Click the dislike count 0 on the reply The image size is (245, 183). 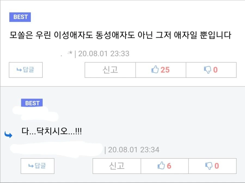pos(217,166)
